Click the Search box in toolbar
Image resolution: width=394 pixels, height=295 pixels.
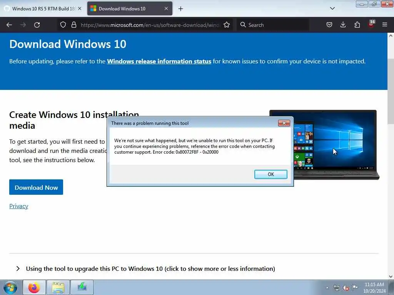[x=273, y=25]
